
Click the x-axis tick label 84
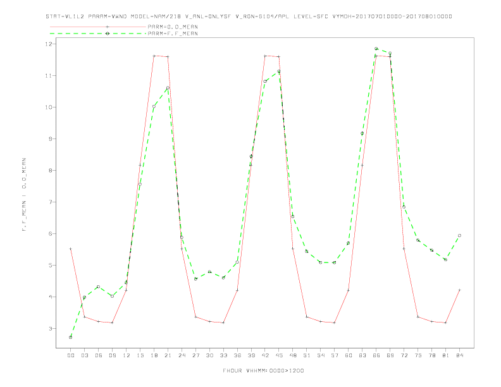[x=459, y=355]
